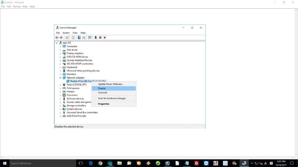298x167 pixels.
Task: Choose Properties from the context menu
Action: [114, 104]
